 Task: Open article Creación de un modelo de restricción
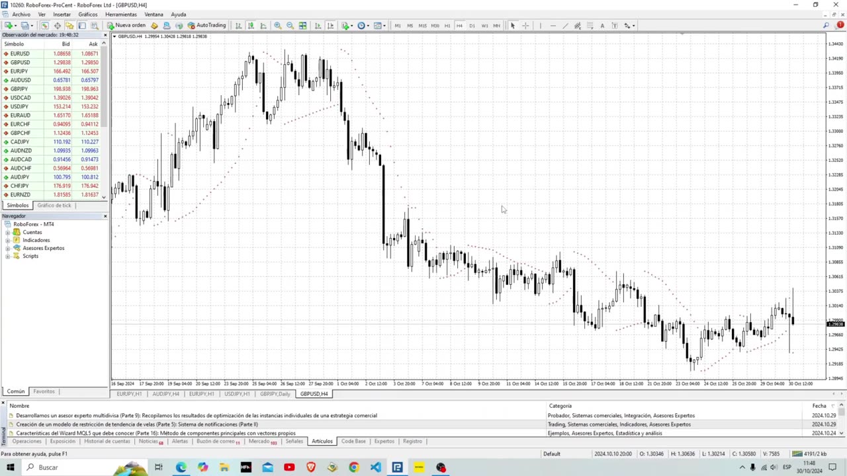pyautogui.click(x=137, y=424)
